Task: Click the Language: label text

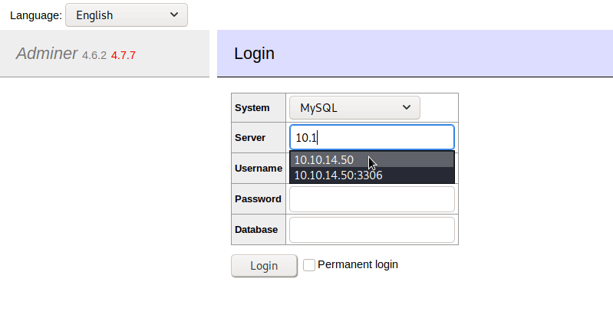Action: pos(36,15)
